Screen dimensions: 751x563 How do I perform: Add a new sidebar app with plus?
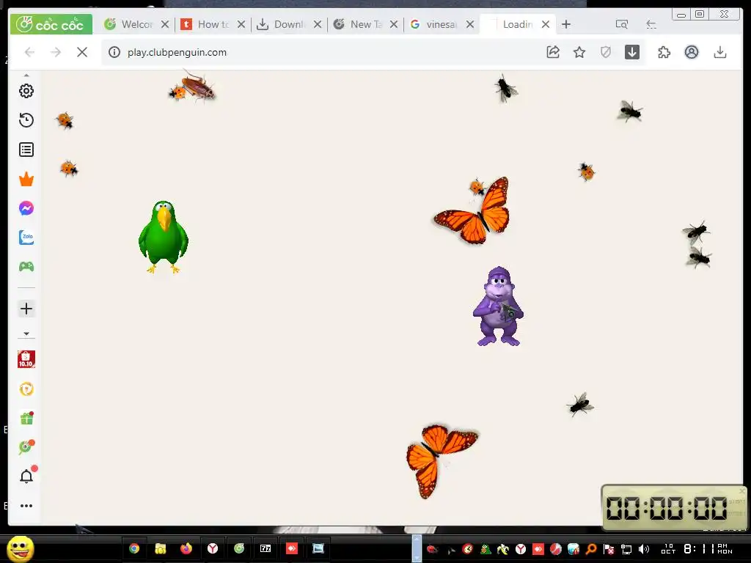coord(26,309)
